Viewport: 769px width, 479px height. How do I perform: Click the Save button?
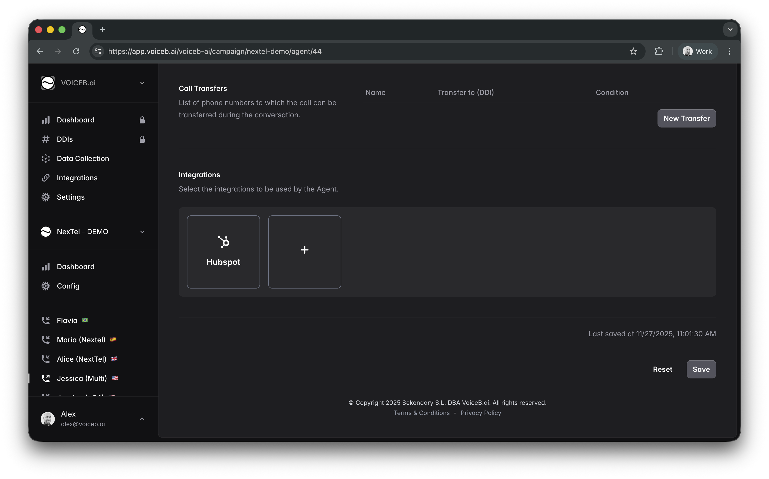point(701,369)
